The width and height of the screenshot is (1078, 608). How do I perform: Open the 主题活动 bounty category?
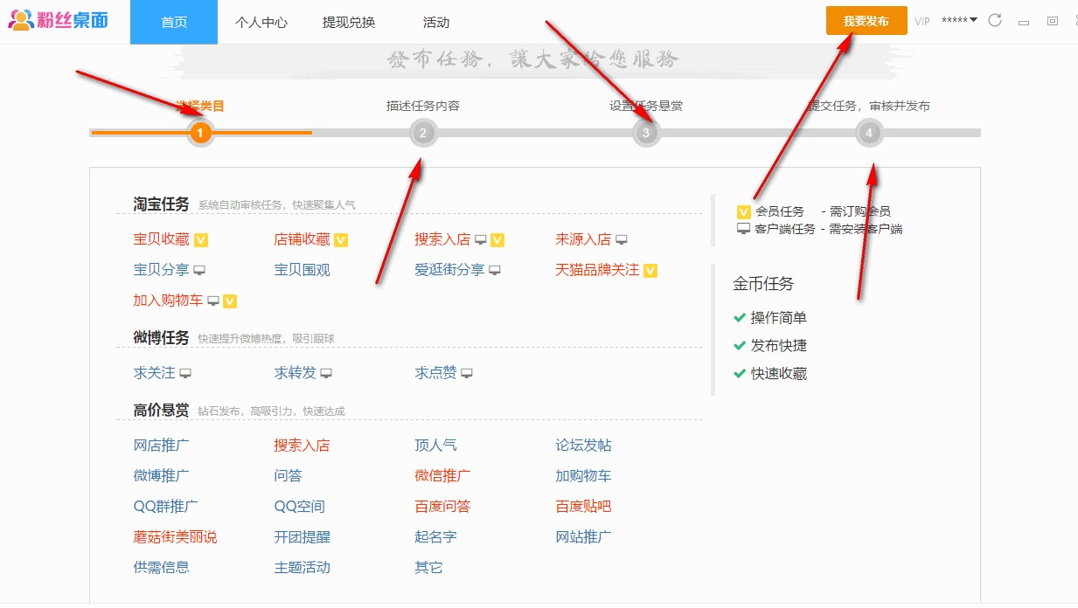tap(303, 569)
